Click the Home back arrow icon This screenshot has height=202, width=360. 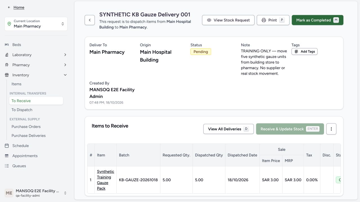(x=9, y=7)
